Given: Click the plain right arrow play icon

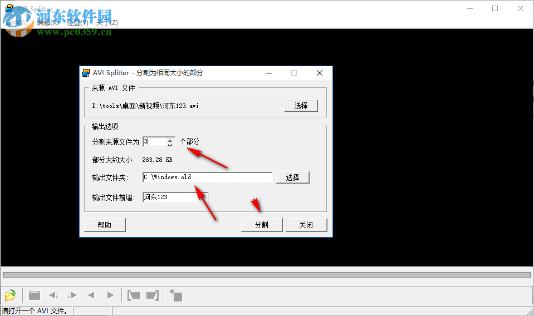Looking at the screenshot, I should coord(110,295).
